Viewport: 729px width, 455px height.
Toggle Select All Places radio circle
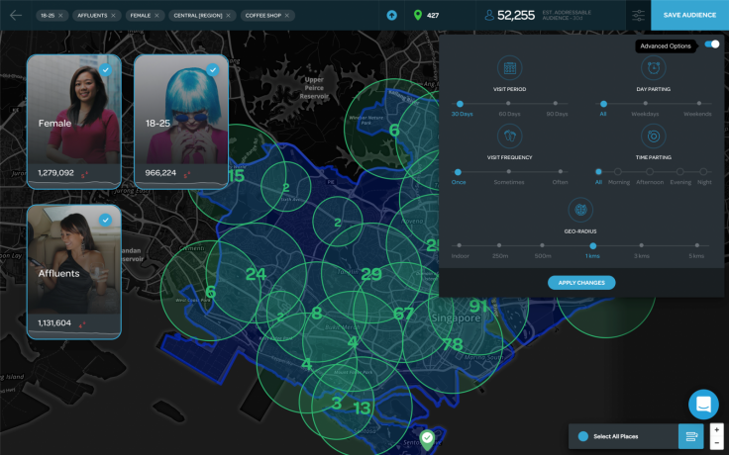click(x=583, y=436)
